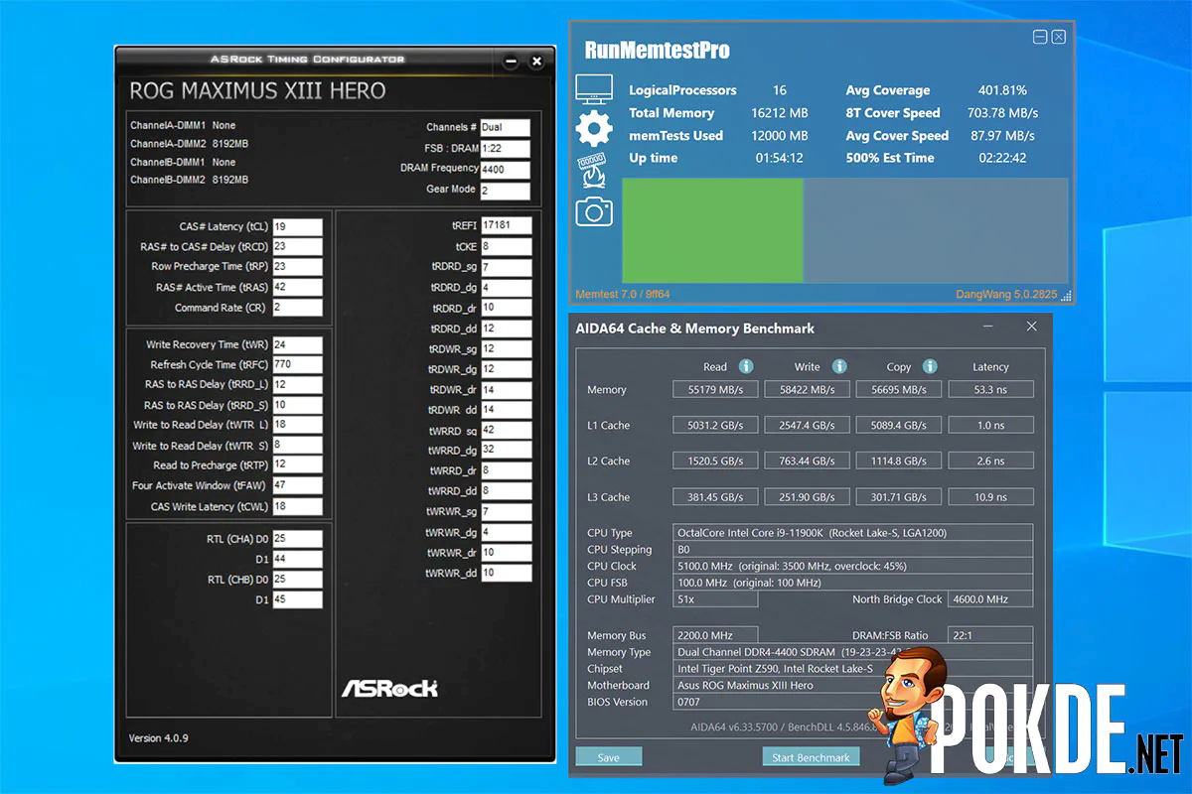Click the Up time value 01:54:12
Image resolution: width=1192 pixels, height=794 pixels.
(780, 158)
